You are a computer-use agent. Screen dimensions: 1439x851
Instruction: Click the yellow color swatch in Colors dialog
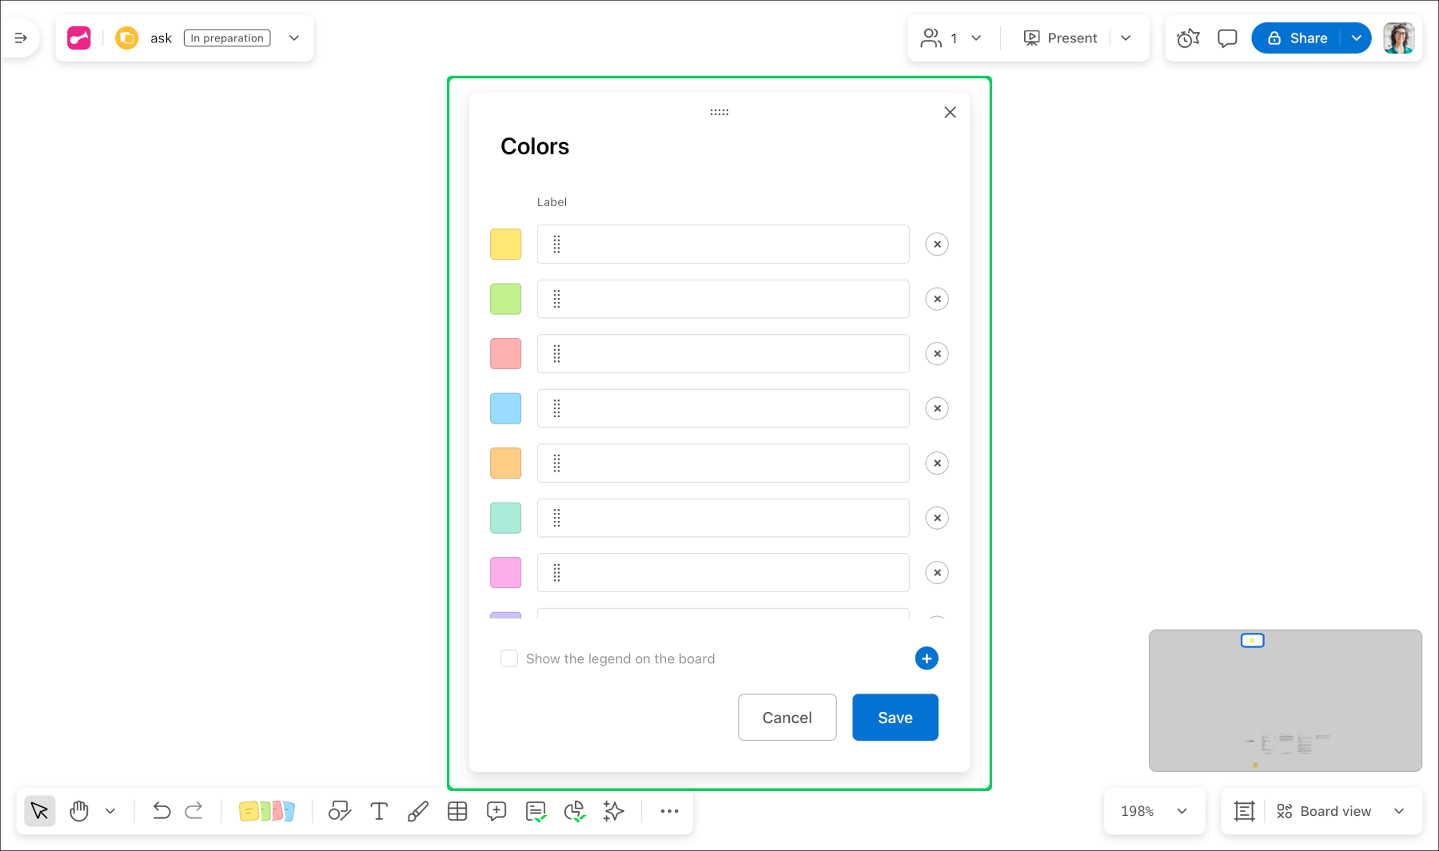(x=505, y=244)
